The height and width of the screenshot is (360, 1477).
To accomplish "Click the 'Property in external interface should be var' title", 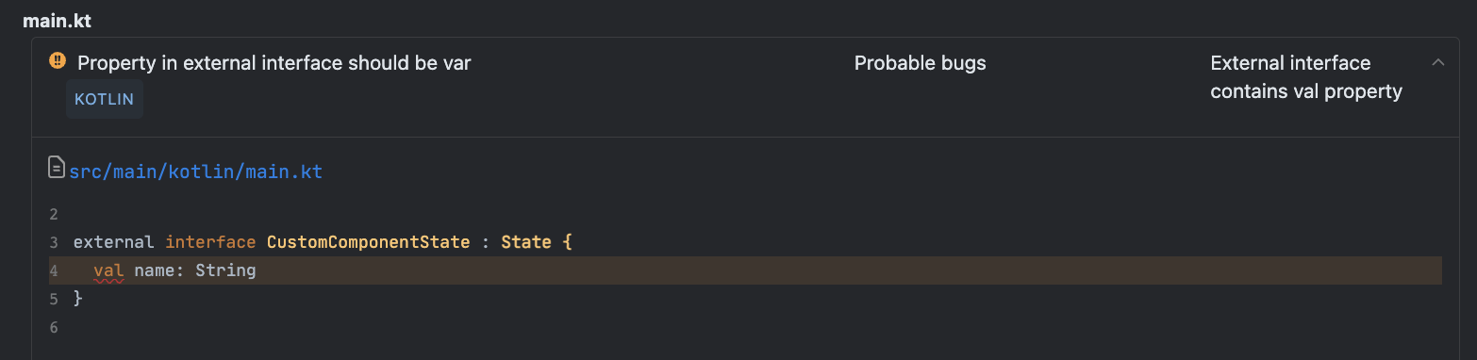I will 274,63.
